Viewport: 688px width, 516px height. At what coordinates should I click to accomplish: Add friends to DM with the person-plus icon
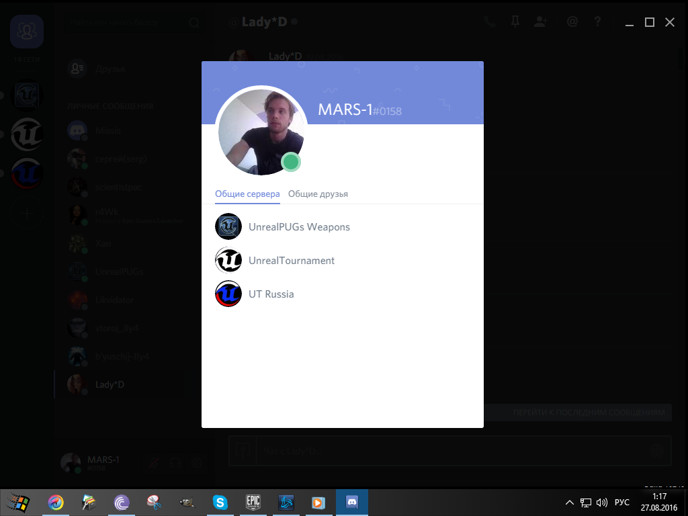tap(541, 21)
